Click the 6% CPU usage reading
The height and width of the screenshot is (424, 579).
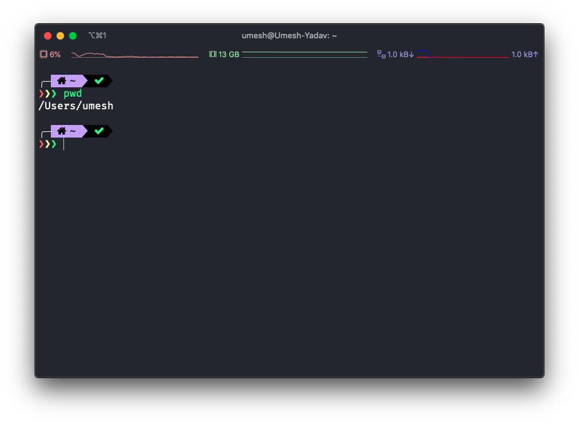click(x=55, y=55)
